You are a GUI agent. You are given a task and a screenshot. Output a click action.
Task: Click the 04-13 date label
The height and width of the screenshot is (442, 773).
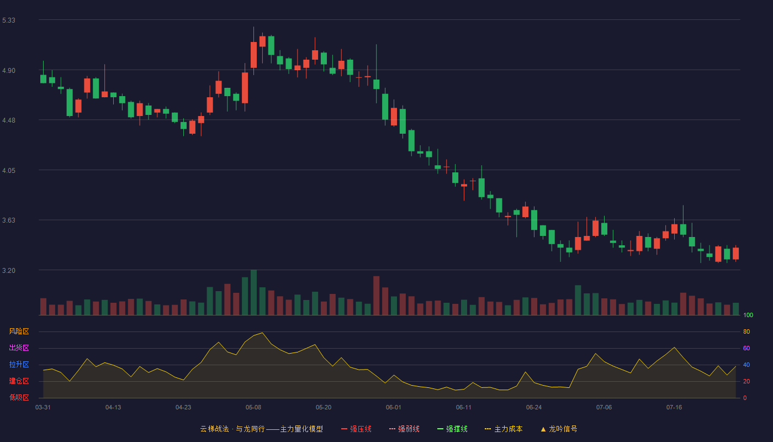(x=113, y=407)
